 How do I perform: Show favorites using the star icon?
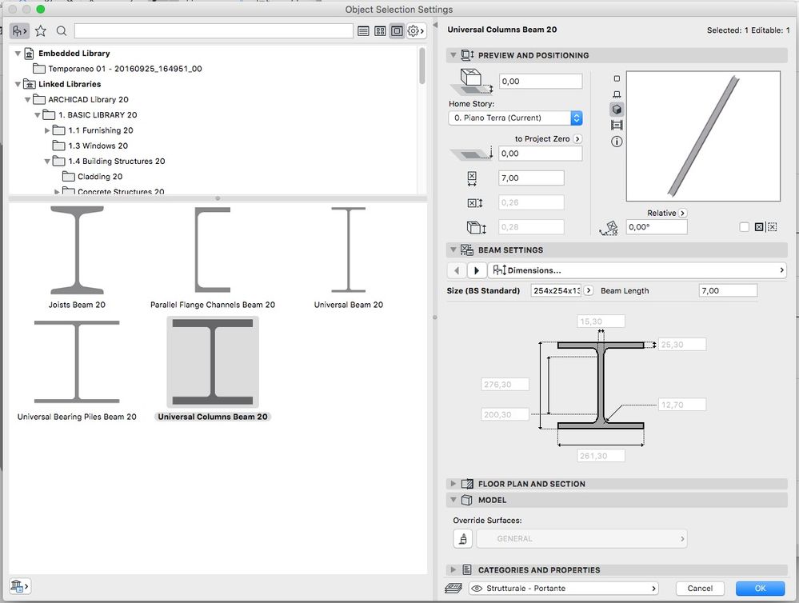tap(41, 31)
